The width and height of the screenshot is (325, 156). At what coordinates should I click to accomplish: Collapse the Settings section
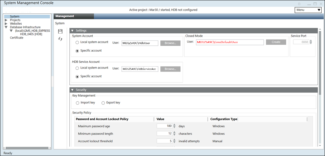click(x=72, y=30)
